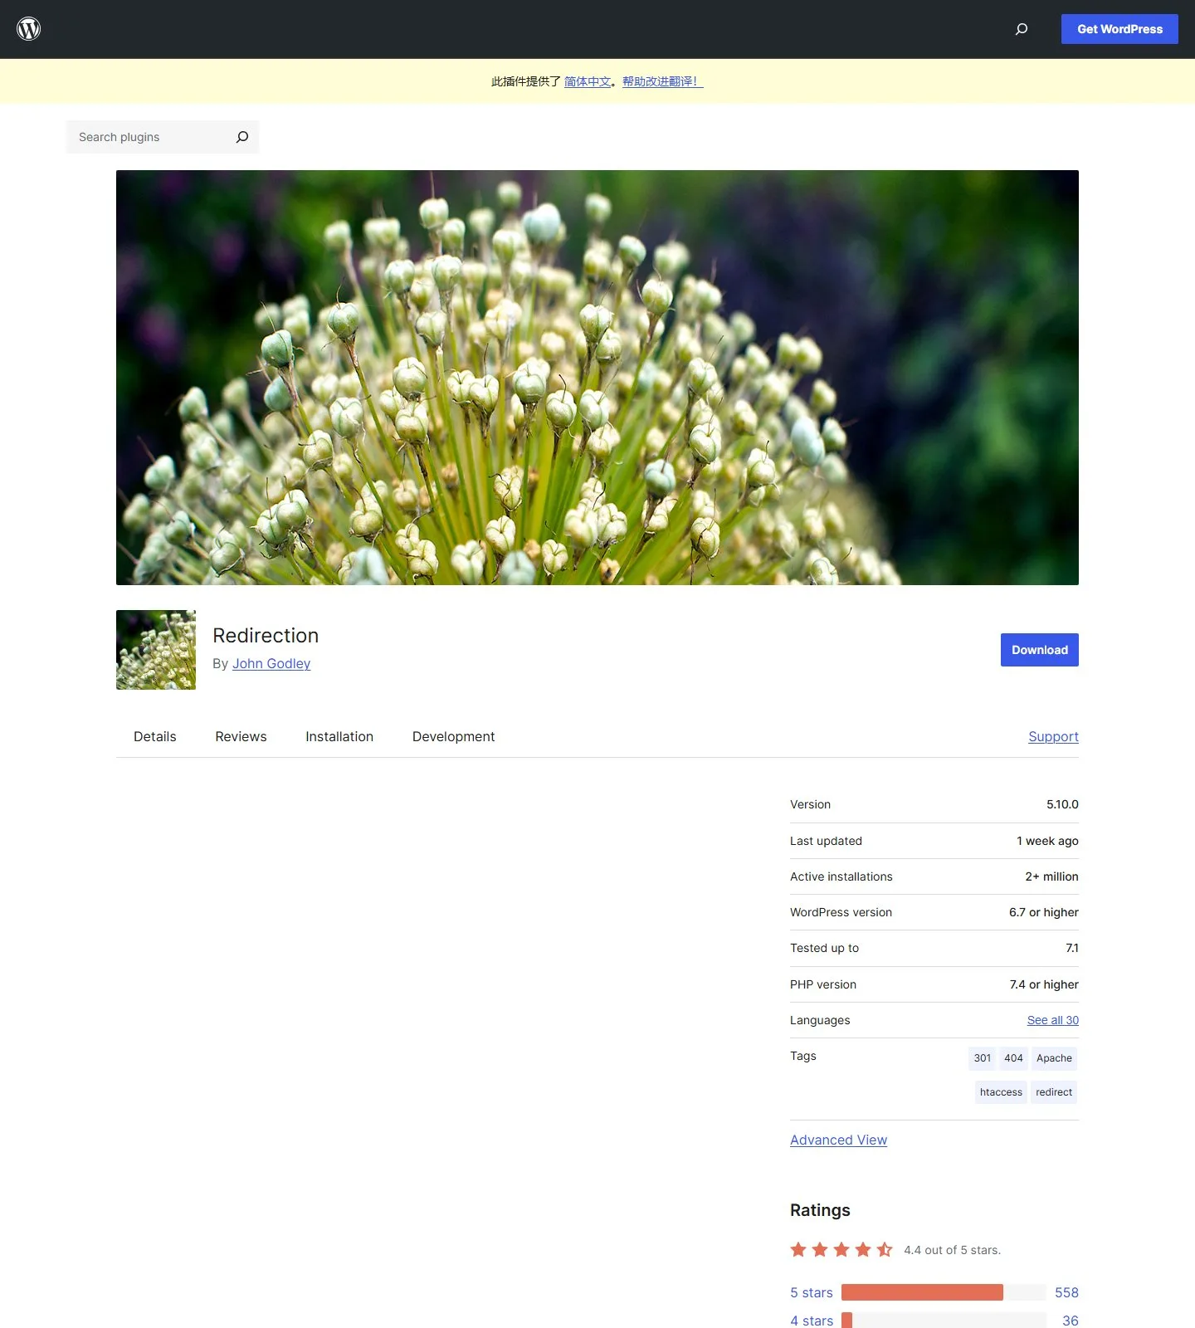View the Redirection banner image
The width and height of the screenshot is (1195, 1328).
(597, 378)
